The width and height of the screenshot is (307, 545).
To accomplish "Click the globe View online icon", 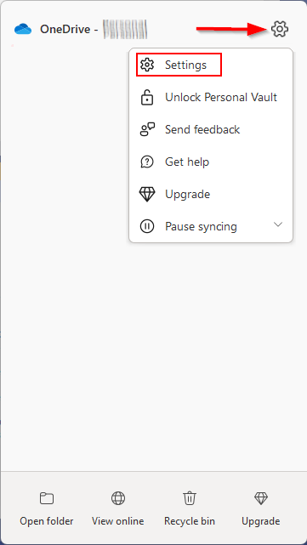I will (x=118, y=498).
